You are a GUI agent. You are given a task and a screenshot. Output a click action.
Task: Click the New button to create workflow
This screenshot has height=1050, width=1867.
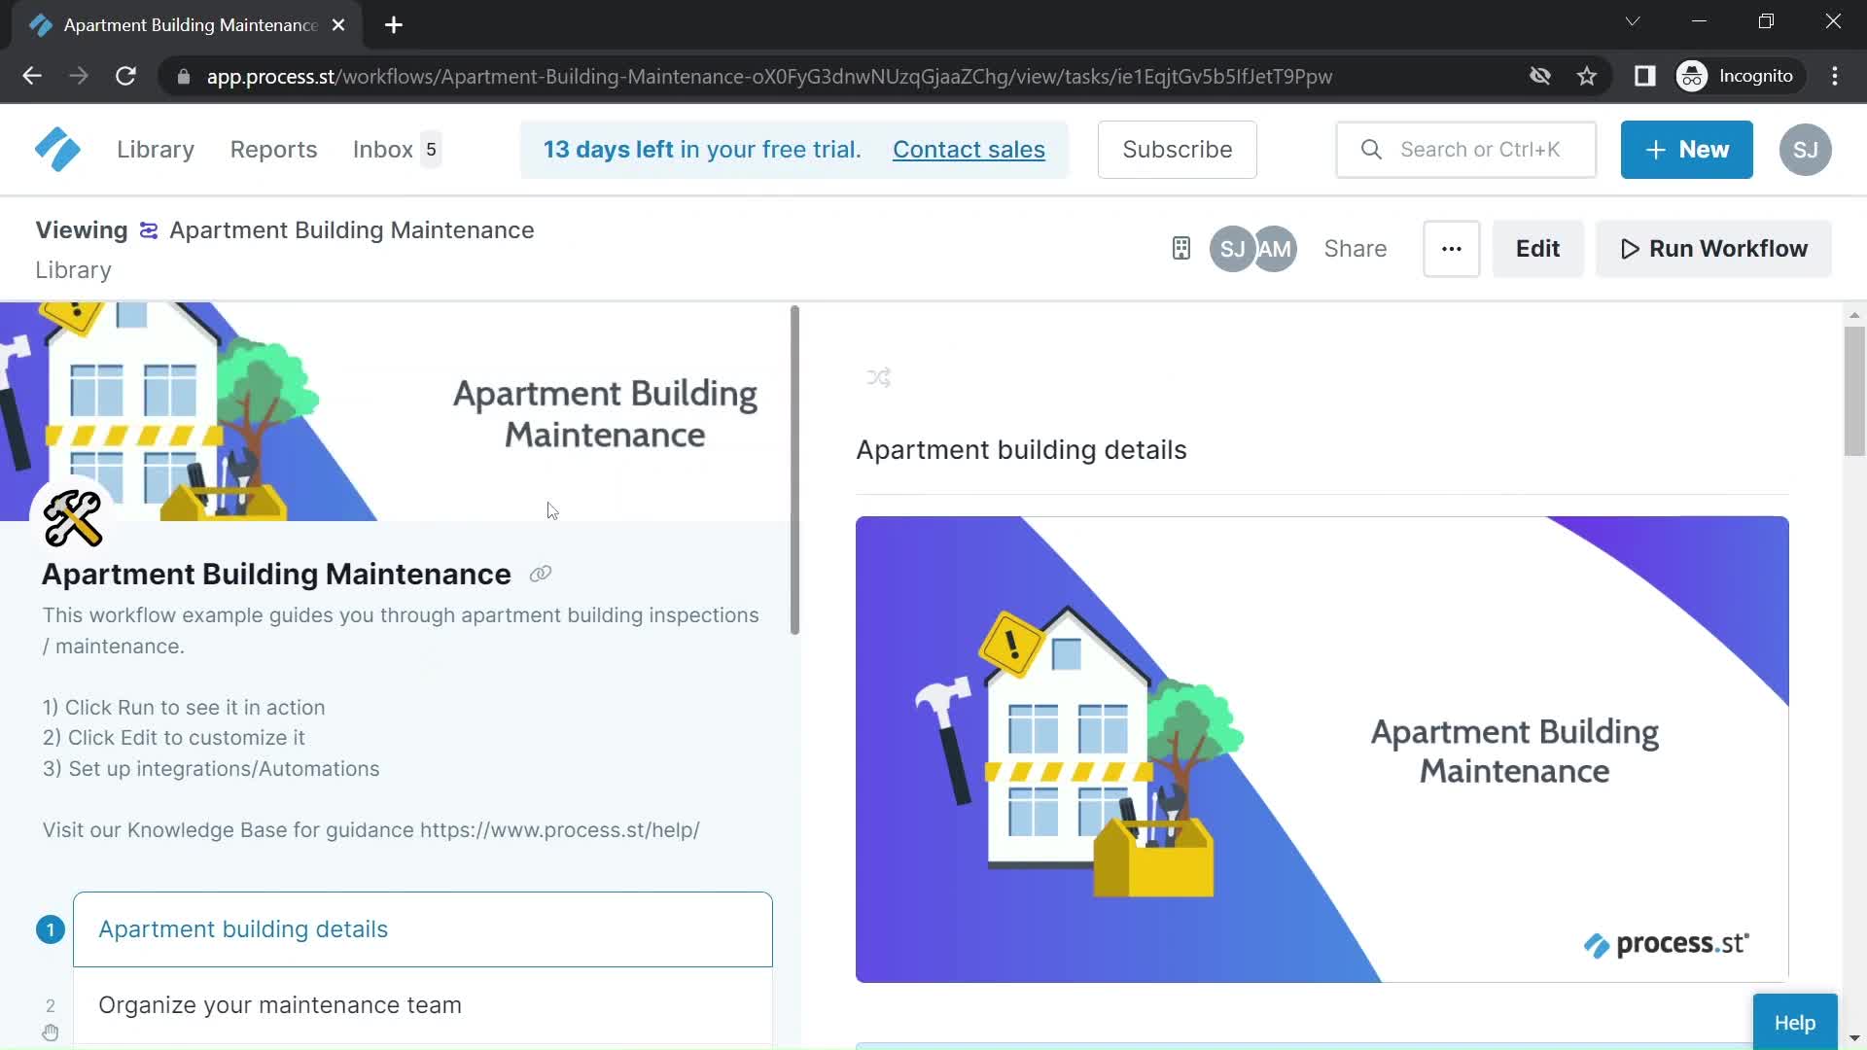coord(1686,149)
